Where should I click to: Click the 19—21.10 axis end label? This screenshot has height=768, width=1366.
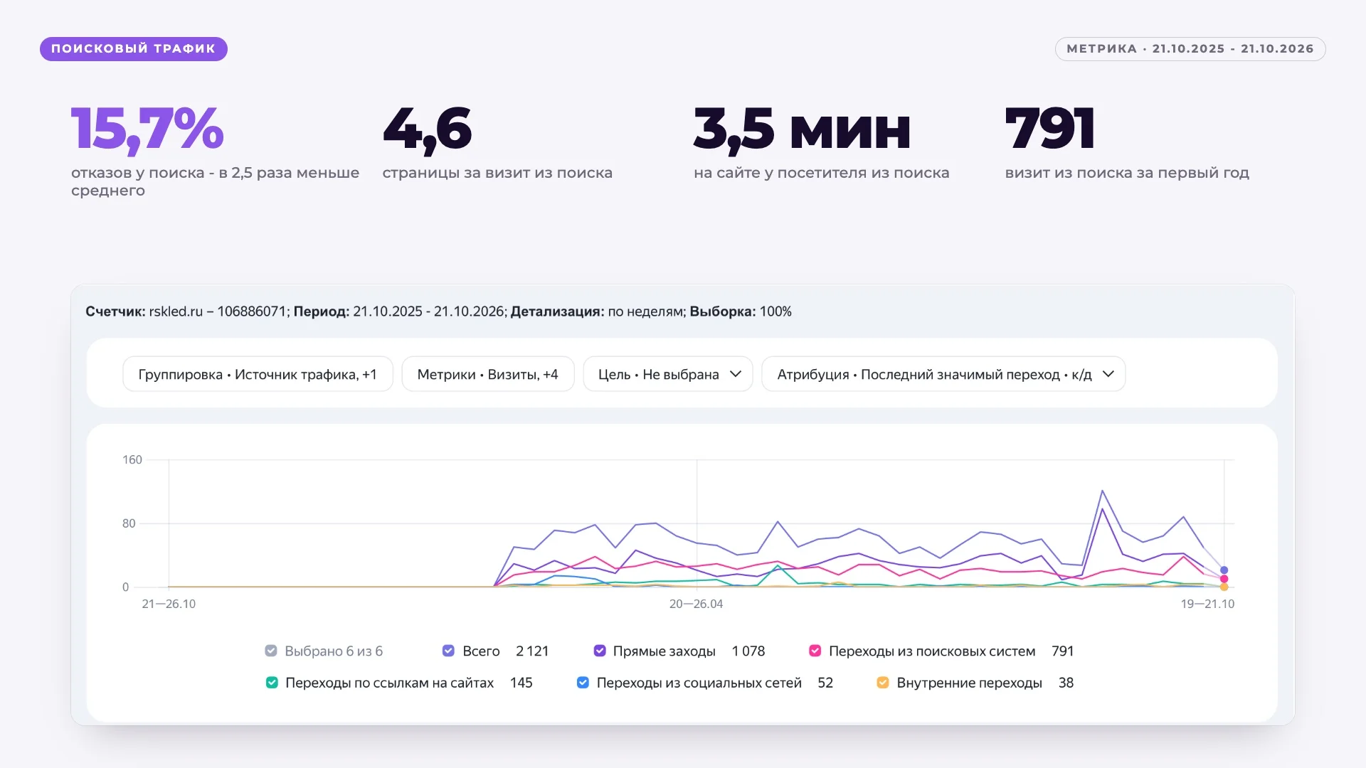point(1207,604)
